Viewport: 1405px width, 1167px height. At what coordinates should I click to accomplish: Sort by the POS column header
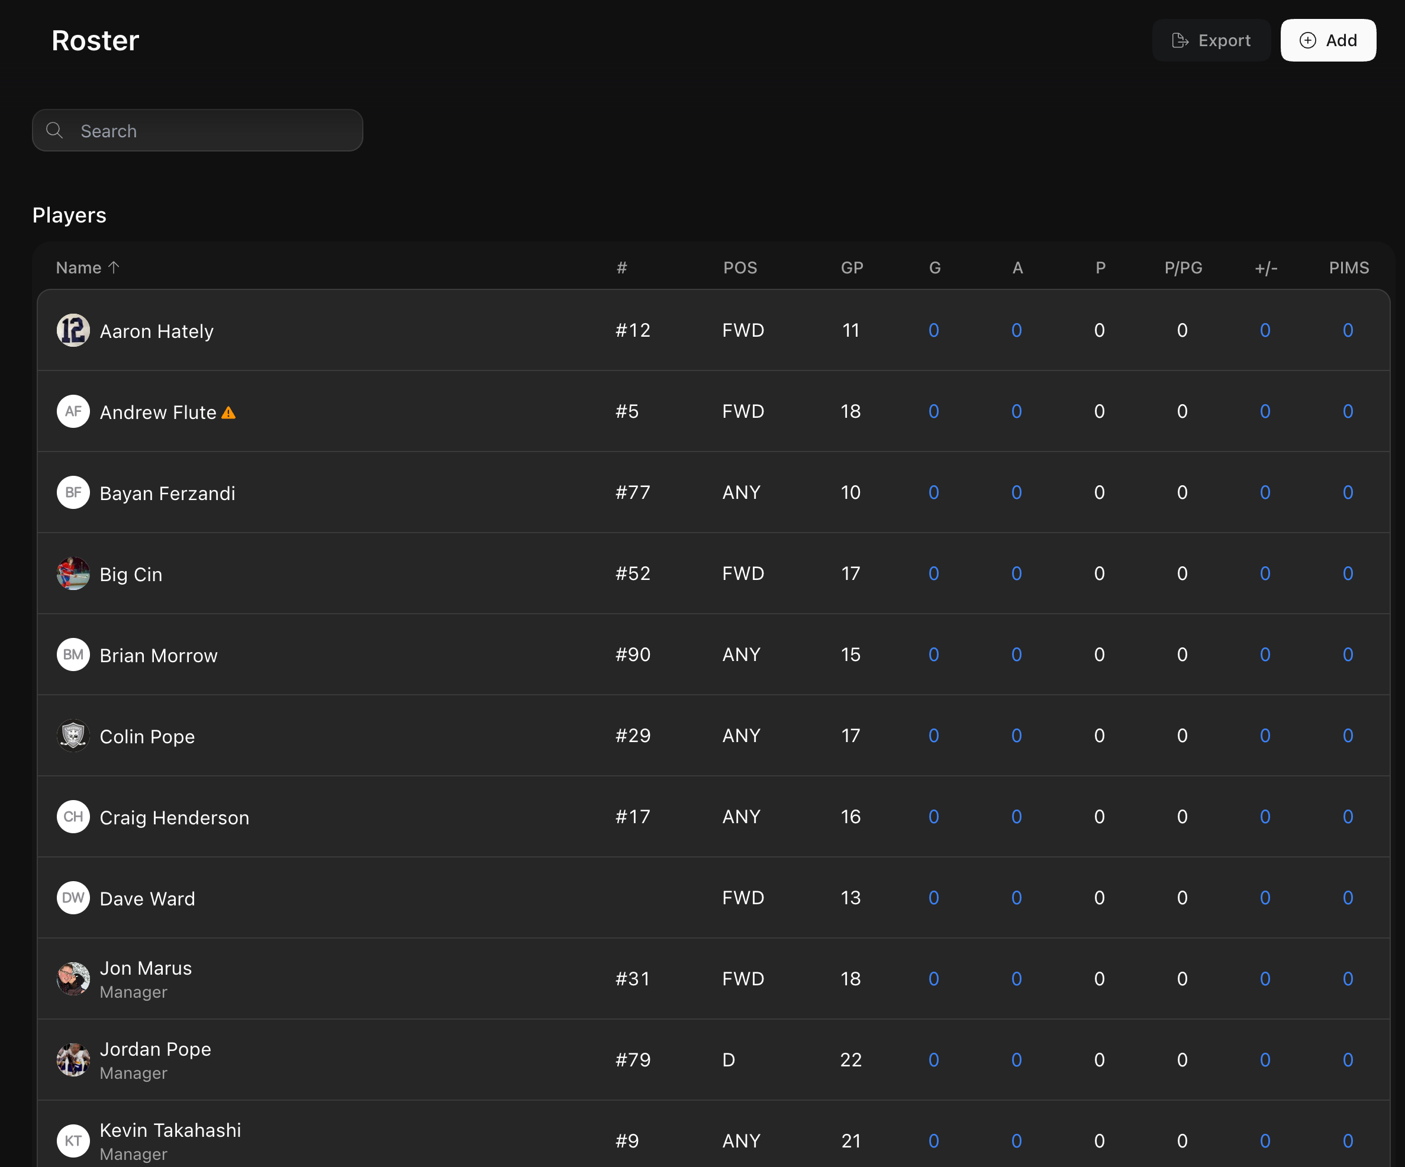coord(740,267)
